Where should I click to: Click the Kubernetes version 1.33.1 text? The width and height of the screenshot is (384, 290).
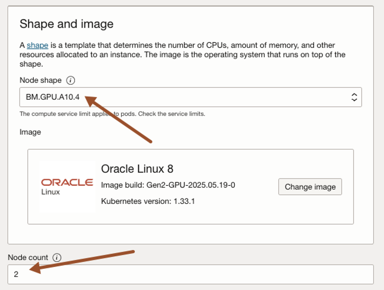coord(147,201)
